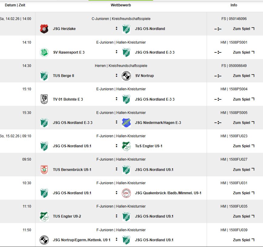The width and height of the screenshot is (263, 247).
Task: Click the TUS Engter U9-2 club crest
Action: [44, 216]
